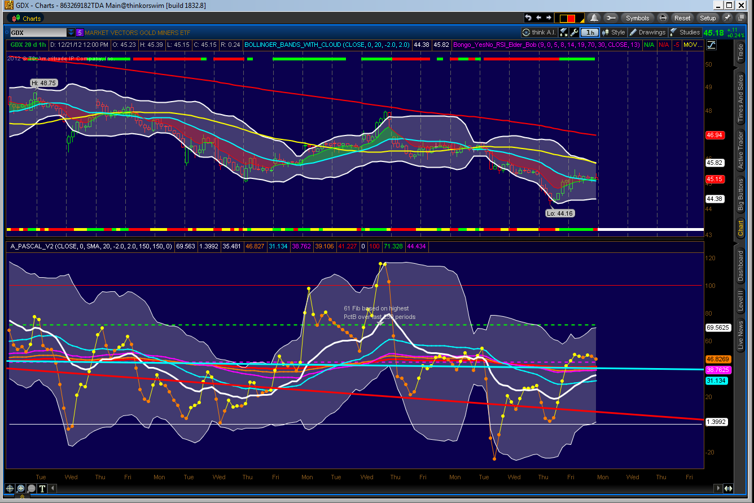Select the 1h timeframe button
The image size is (754, 503).
point(590,32)
